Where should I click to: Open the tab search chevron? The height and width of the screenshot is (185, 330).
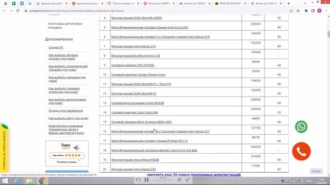(305, 4)
